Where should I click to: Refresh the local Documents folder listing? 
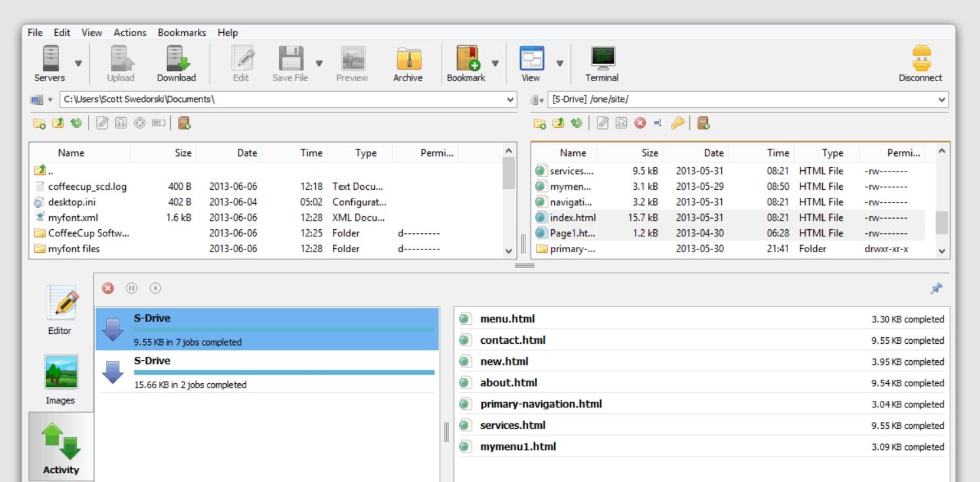[x=77, y=123]
